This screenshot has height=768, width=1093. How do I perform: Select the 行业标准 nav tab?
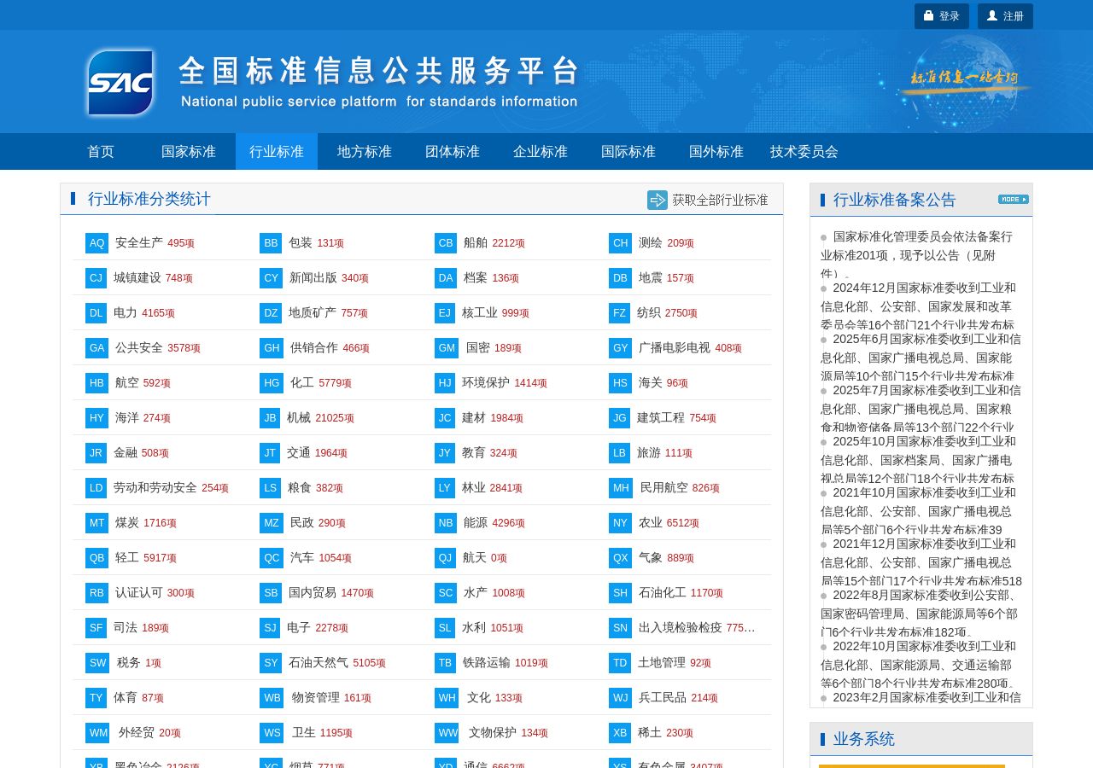(277, 152)
